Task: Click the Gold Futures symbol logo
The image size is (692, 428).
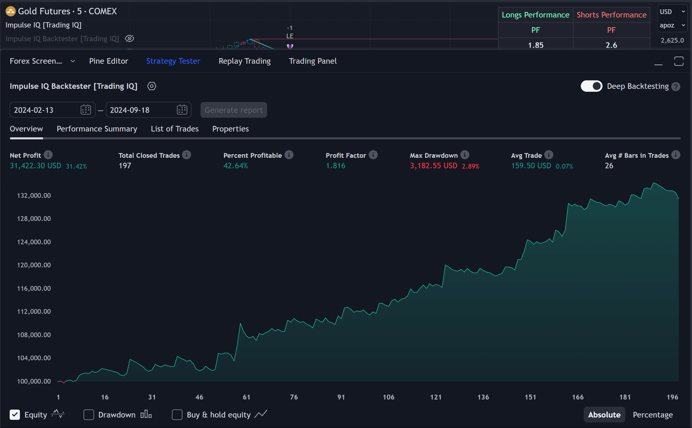Action: coord(11,11)
